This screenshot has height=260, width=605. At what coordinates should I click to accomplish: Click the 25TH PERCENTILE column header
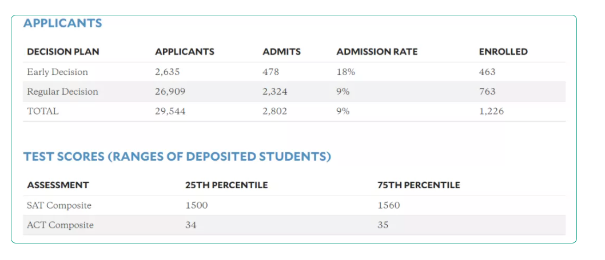tap(226, 185)
